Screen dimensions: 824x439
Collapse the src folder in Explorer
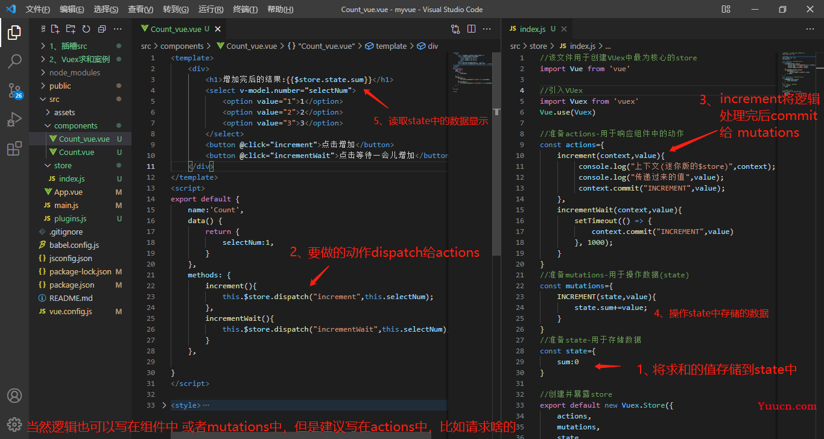80,99
